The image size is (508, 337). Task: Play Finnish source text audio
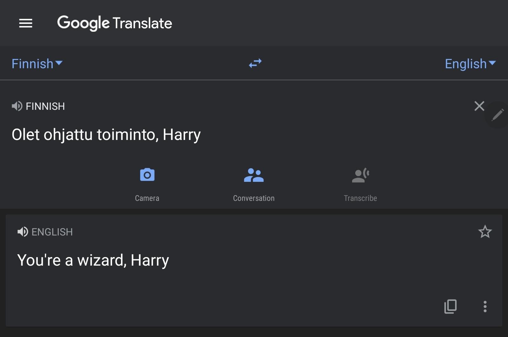pyautogui.click(x=17, y=106)
